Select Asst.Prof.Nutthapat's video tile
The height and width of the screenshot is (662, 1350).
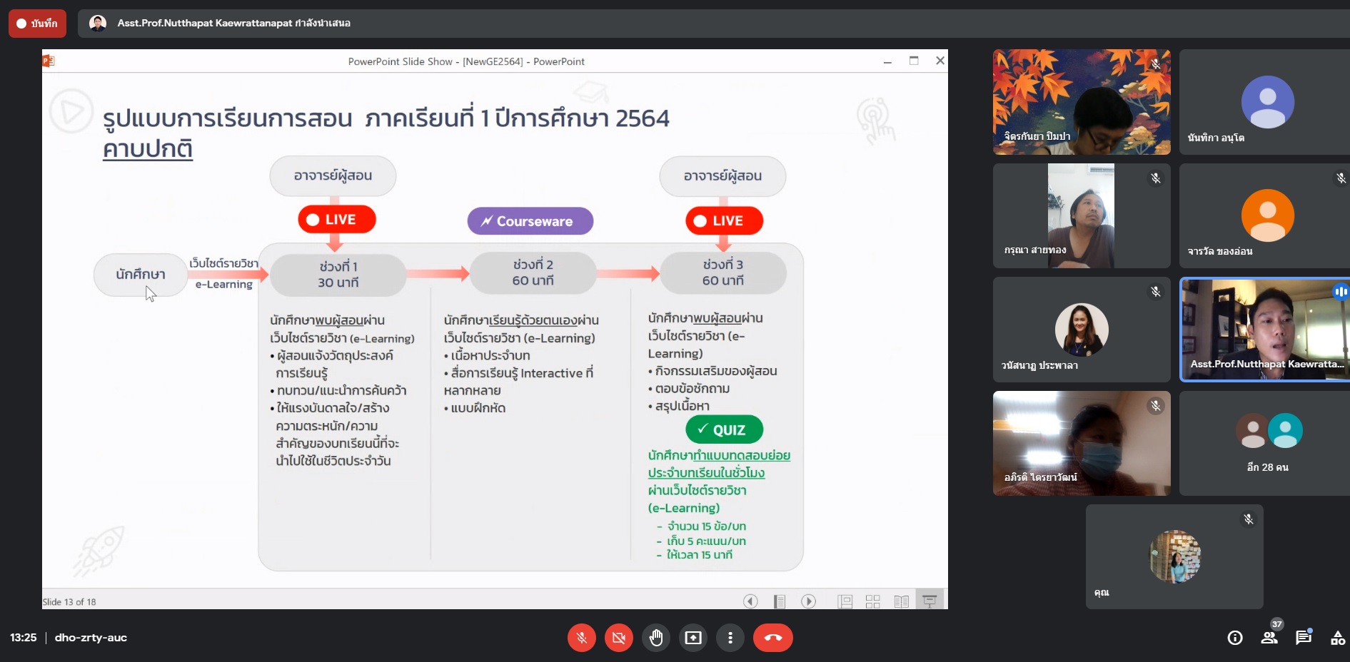click(1265, 330)
